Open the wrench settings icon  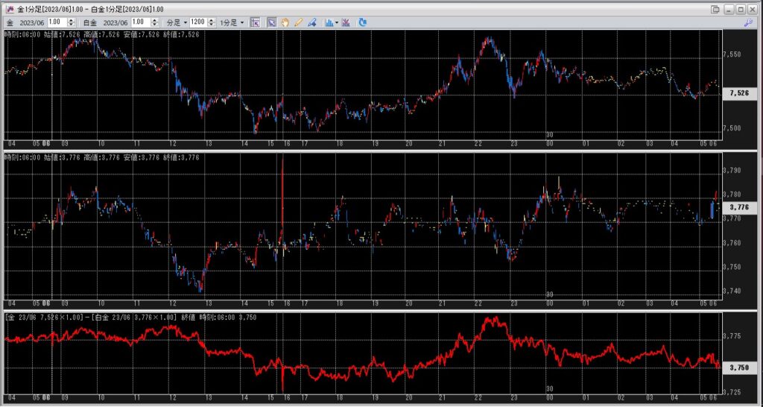[748, 23]
